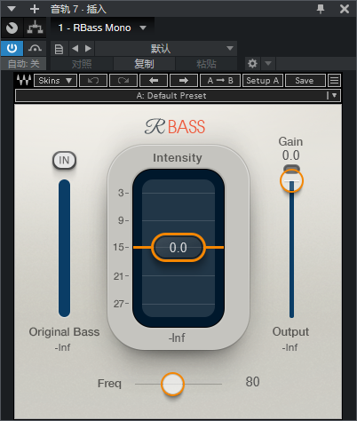Click the Original Bass meter bar
This screenshot has width=357, height=421.
tap(64, 248)
